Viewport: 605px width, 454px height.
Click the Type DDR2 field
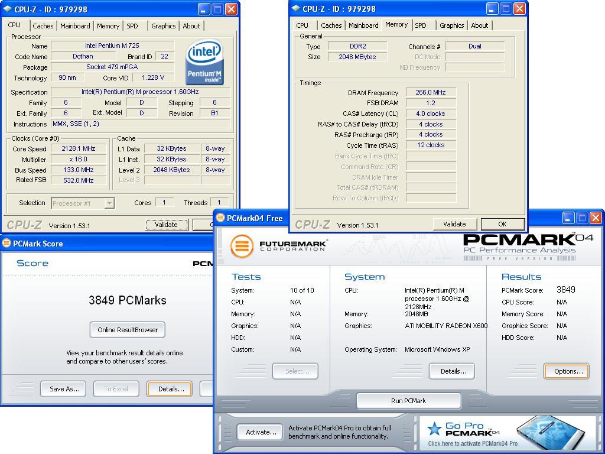[357, 46]
